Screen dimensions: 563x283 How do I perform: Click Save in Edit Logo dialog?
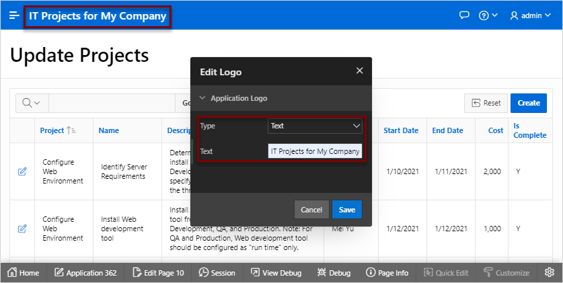pyautogui.click(x=347, y=210)
